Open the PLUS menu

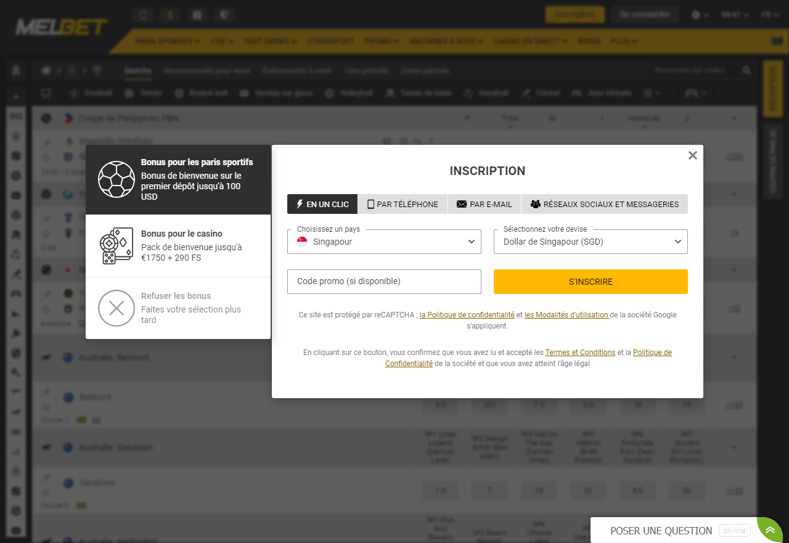click(x=624, y=41)
